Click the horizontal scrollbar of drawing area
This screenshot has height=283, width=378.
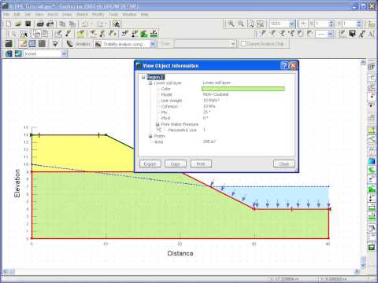181,272
